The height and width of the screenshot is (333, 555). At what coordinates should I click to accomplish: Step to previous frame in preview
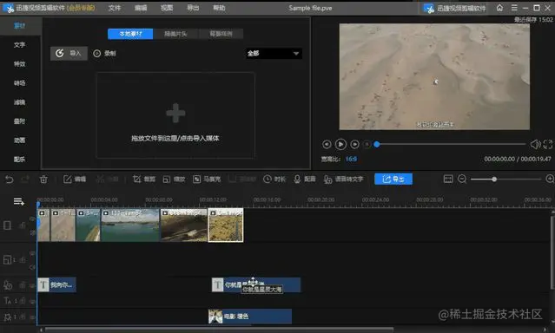point(327,144)
